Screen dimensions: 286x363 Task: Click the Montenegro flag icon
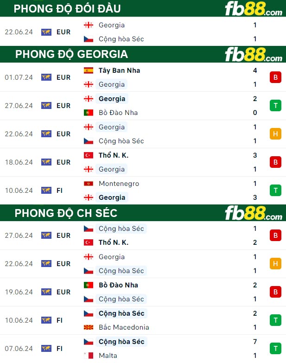coord(89,184)
